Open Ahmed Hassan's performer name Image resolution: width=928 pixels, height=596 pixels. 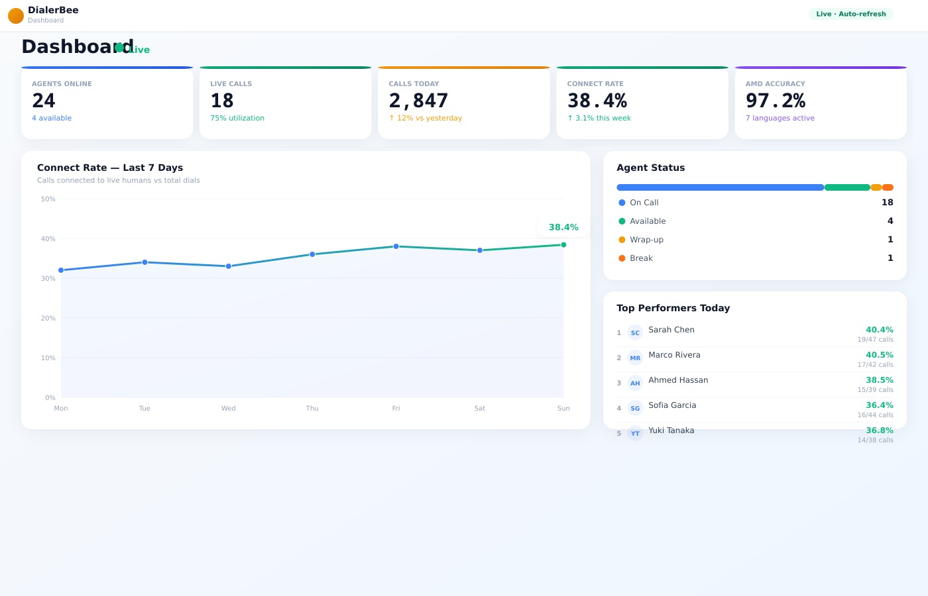(678, 380)
